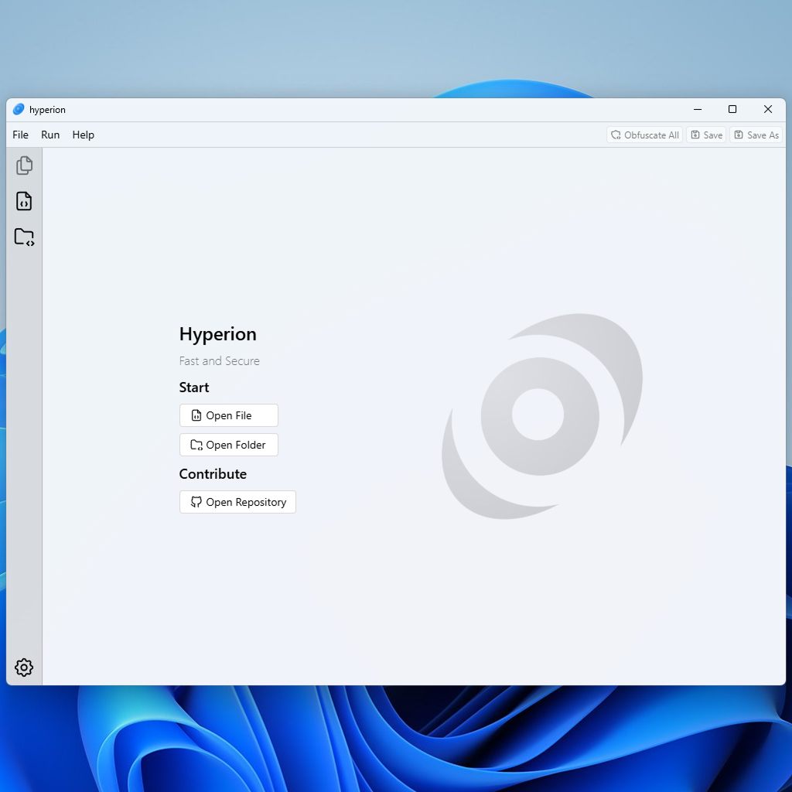Open settings via the gear icon
This screenshot has width=792, height=792.
24,667
